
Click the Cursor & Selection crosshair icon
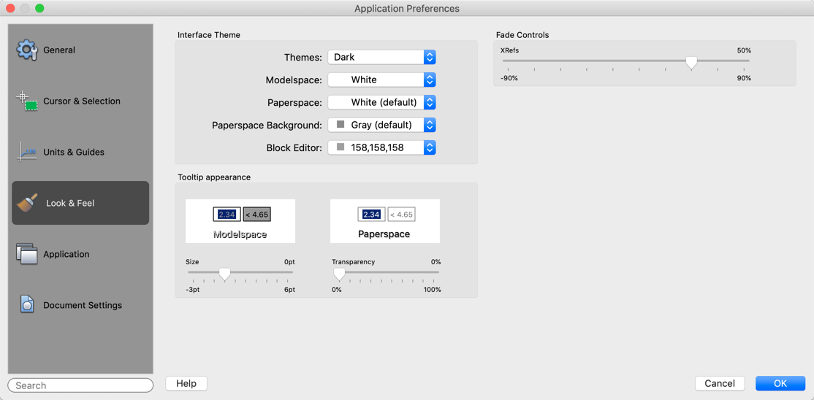click(x=27, y=101)
